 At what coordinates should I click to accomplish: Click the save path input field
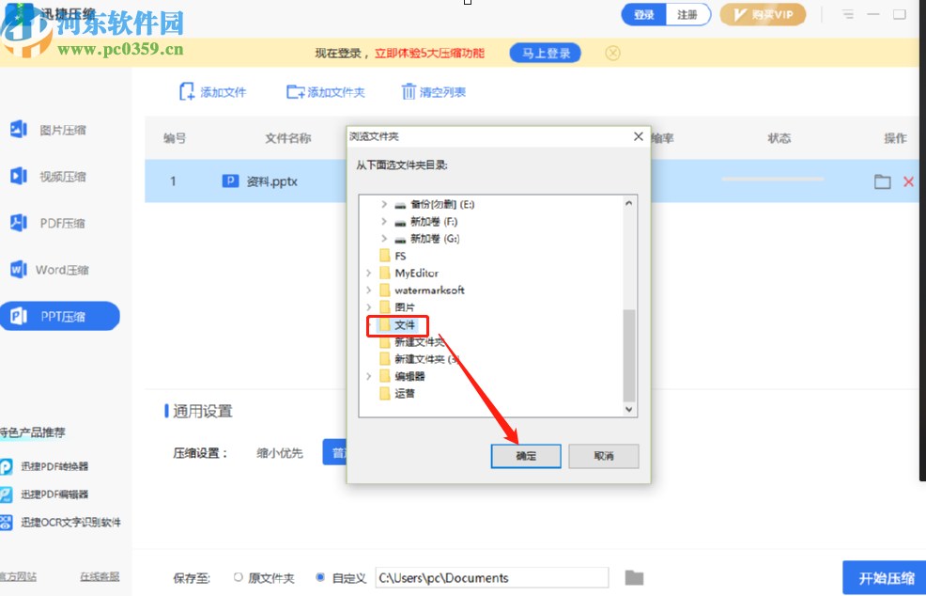click(x=493, y=578)
